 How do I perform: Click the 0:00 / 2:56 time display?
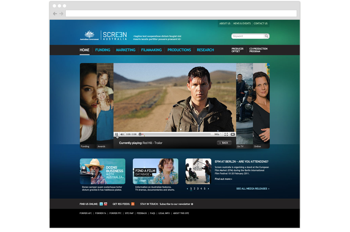131,134
